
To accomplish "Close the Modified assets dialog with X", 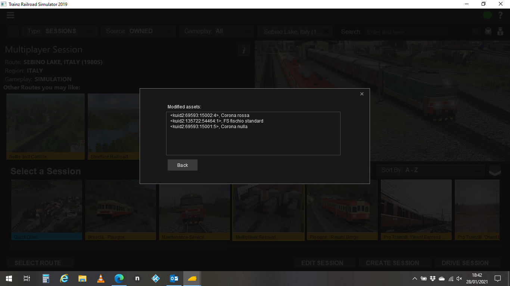I will coord(362,94).
